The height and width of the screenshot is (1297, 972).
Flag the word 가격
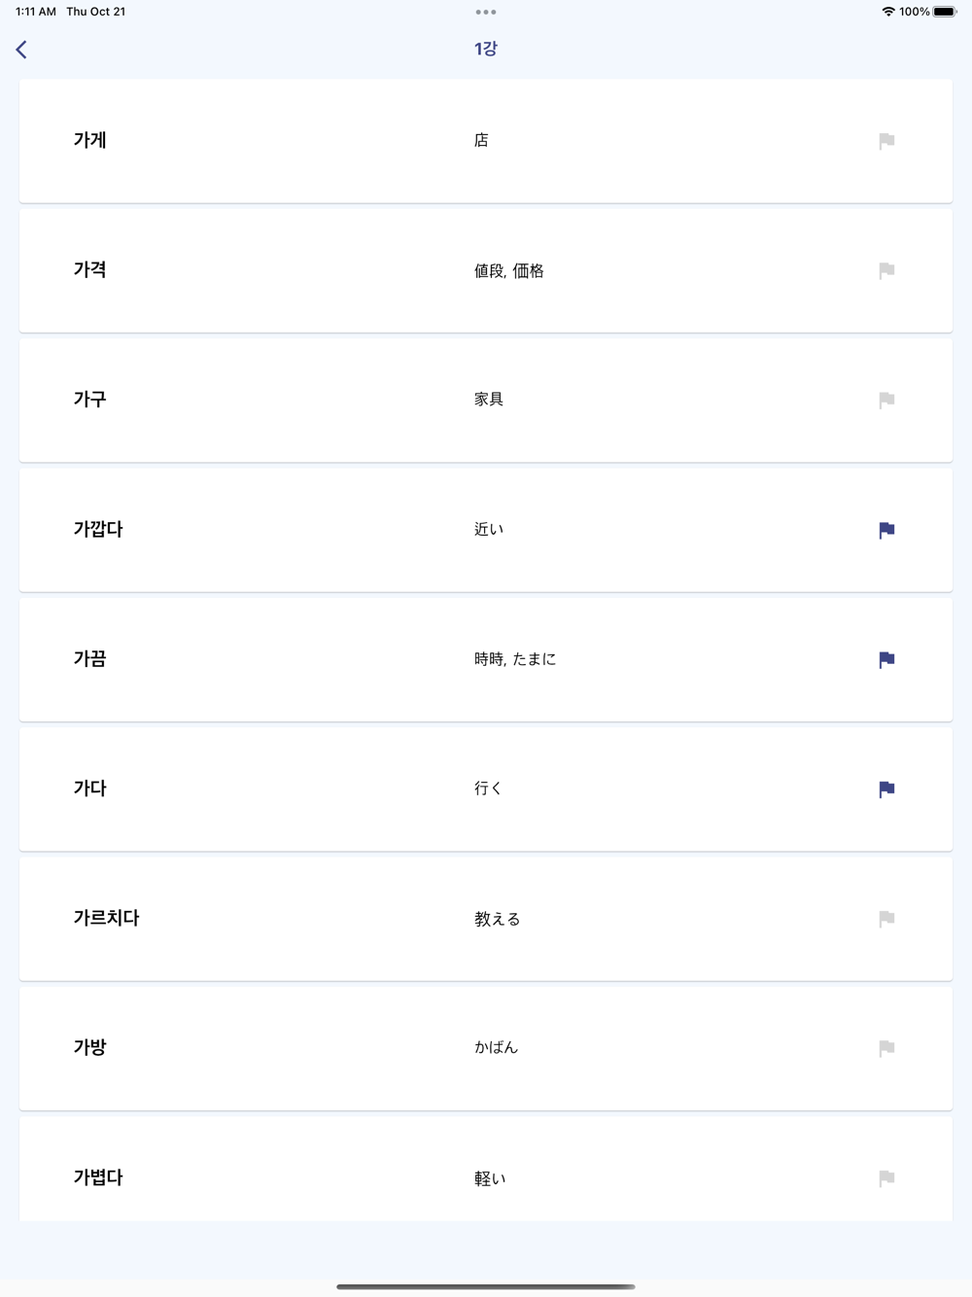tap(886, 270)
